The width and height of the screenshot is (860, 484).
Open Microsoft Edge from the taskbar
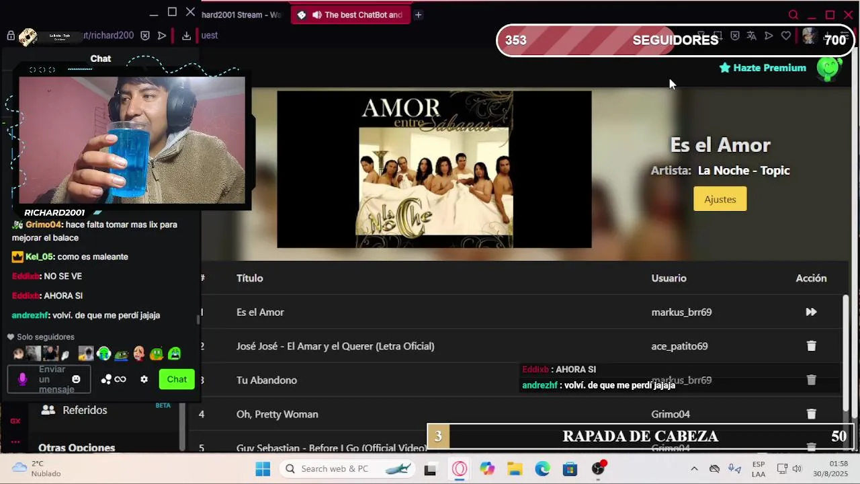coord(542,469)
